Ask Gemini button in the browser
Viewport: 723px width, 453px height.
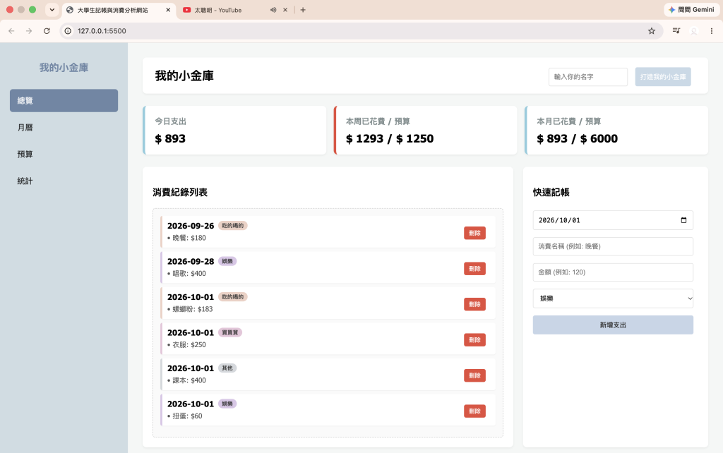[691, 10]
